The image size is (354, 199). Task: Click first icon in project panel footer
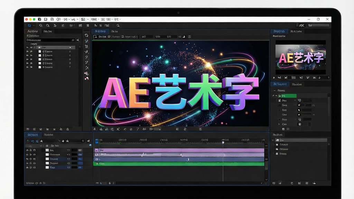pos(28,129)
